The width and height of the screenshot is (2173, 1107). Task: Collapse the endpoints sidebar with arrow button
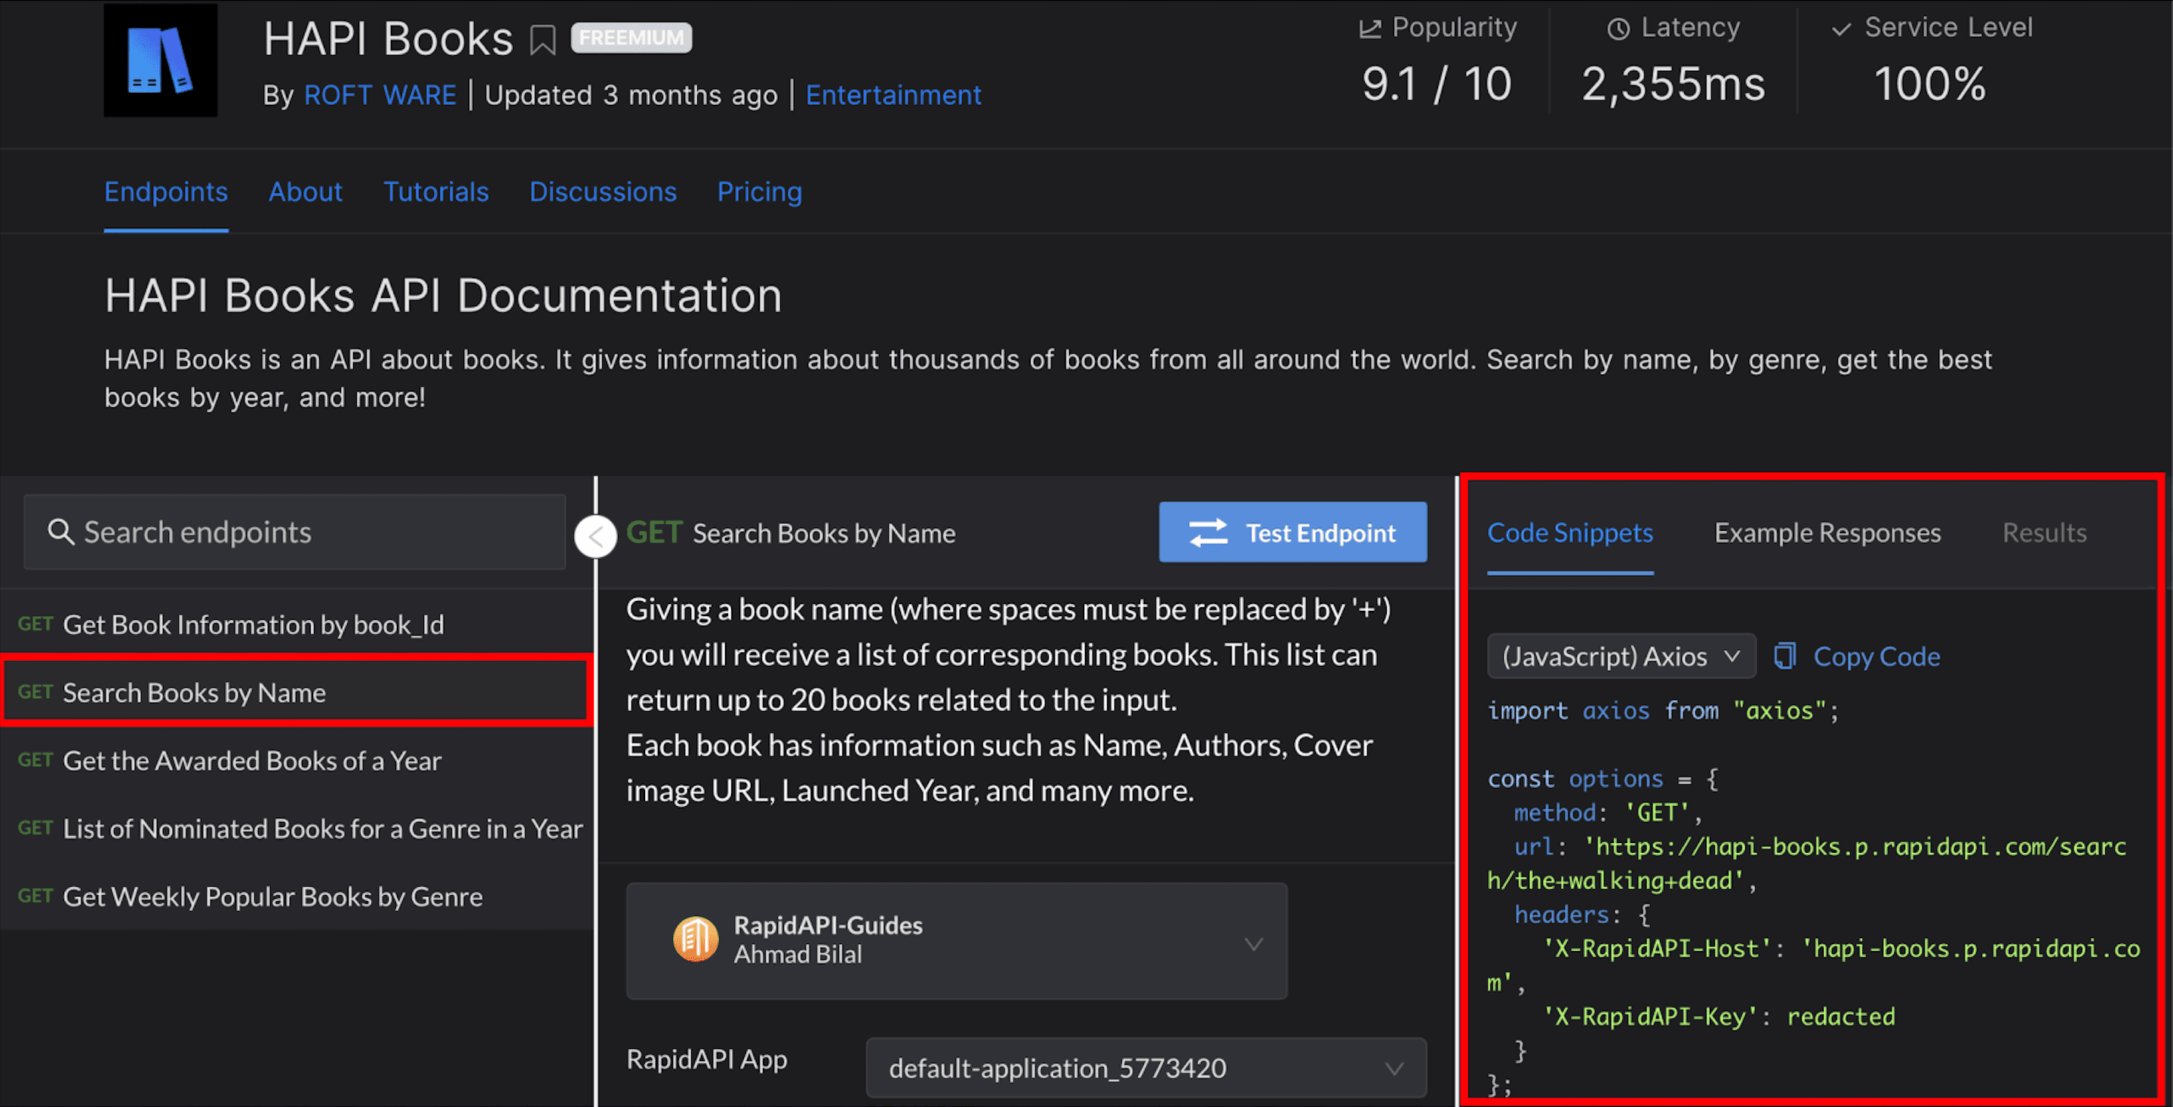[595, 536]
